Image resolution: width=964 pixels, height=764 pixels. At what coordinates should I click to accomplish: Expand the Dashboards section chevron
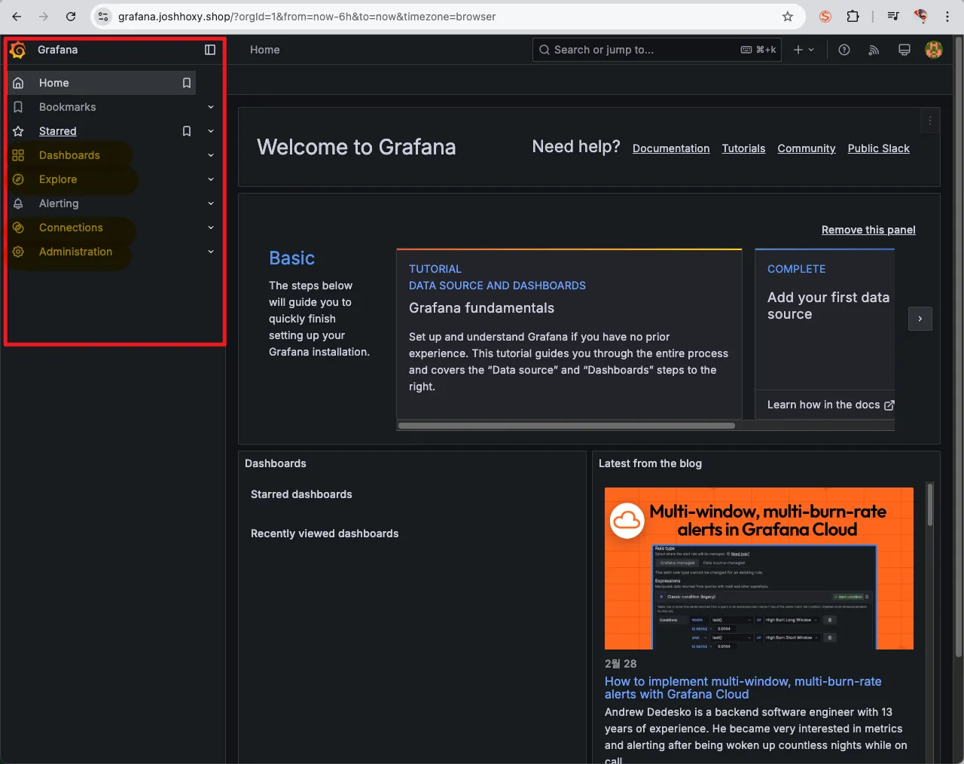pos(211,155)
